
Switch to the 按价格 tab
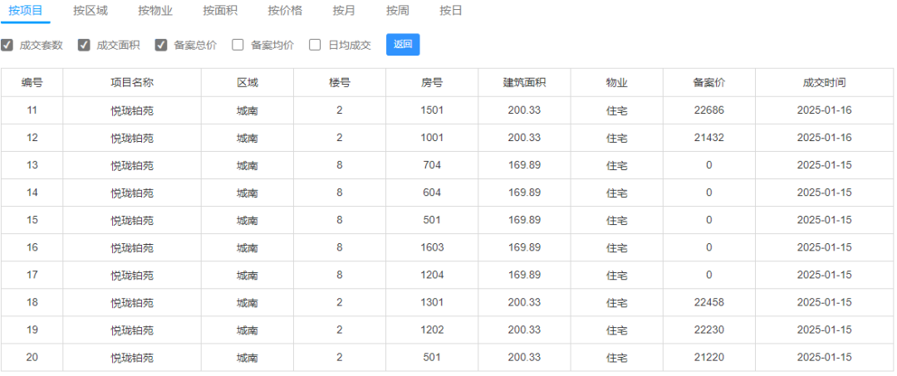286,10
